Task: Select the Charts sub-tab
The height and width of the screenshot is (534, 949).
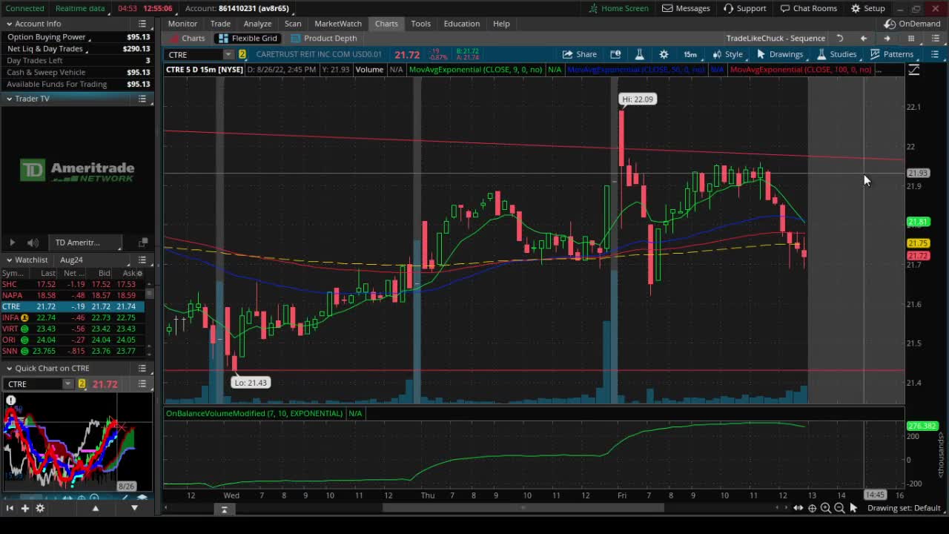Action: [187, 39]
